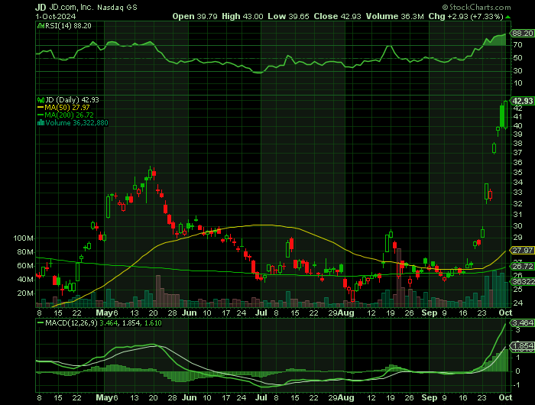Click Oct on the price chart date axis
Image resolution: width=535 pixels, height=405 pixels.
pos(505,313)
